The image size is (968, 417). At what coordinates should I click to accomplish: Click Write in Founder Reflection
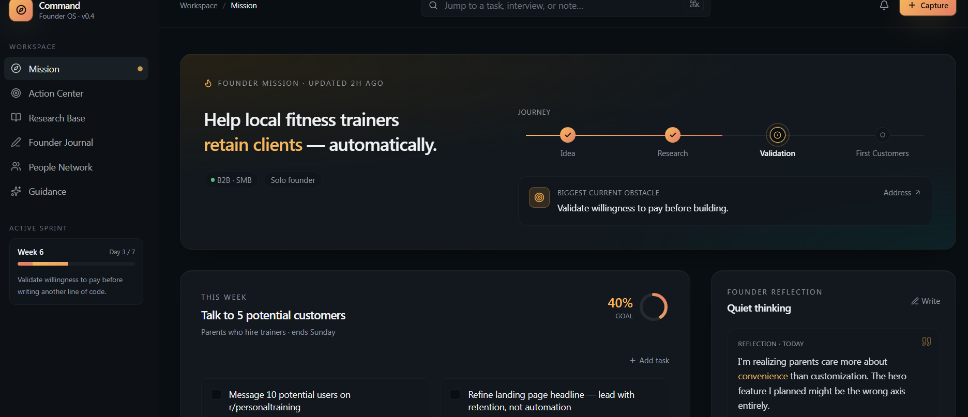926,301
